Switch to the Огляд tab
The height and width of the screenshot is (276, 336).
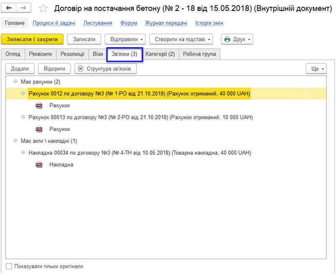click(x=13, y=54)
